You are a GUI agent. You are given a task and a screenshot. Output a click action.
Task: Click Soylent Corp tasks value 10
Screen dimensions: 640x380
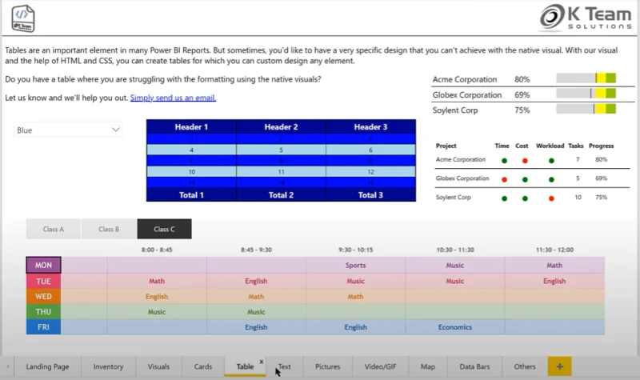(x=578, y=197)
